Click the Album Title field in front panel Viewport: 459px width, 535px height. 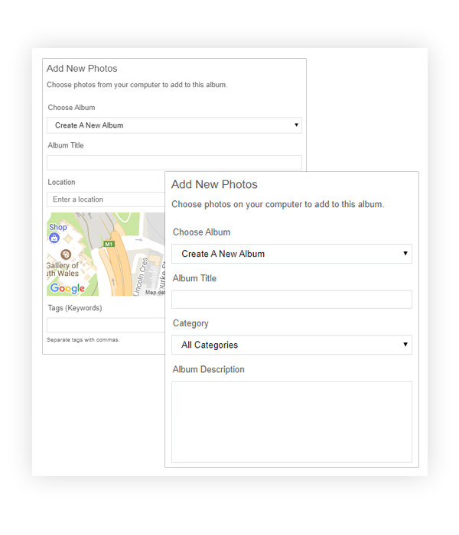pyautogui.click(x=291, y=300)
